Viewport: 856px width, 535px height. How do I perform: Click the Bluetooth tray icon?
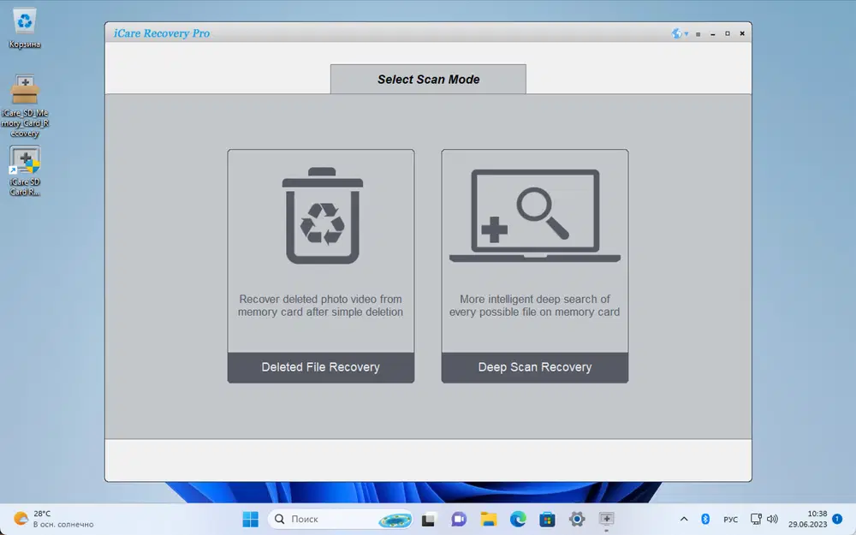click(704, 520)
